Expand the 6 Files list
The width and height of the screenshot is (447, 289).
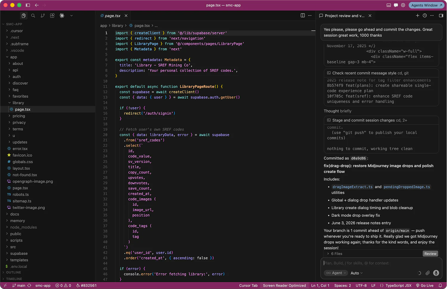(334, 254)
